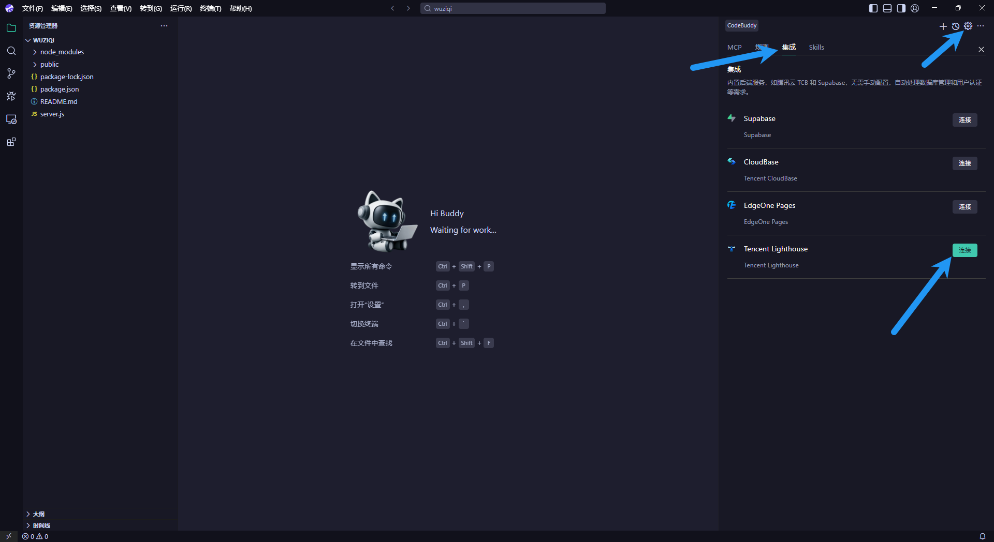994x542 pixels.
Task: Toggle the secondary sidebar layout
Action: (x=901, y=8)
